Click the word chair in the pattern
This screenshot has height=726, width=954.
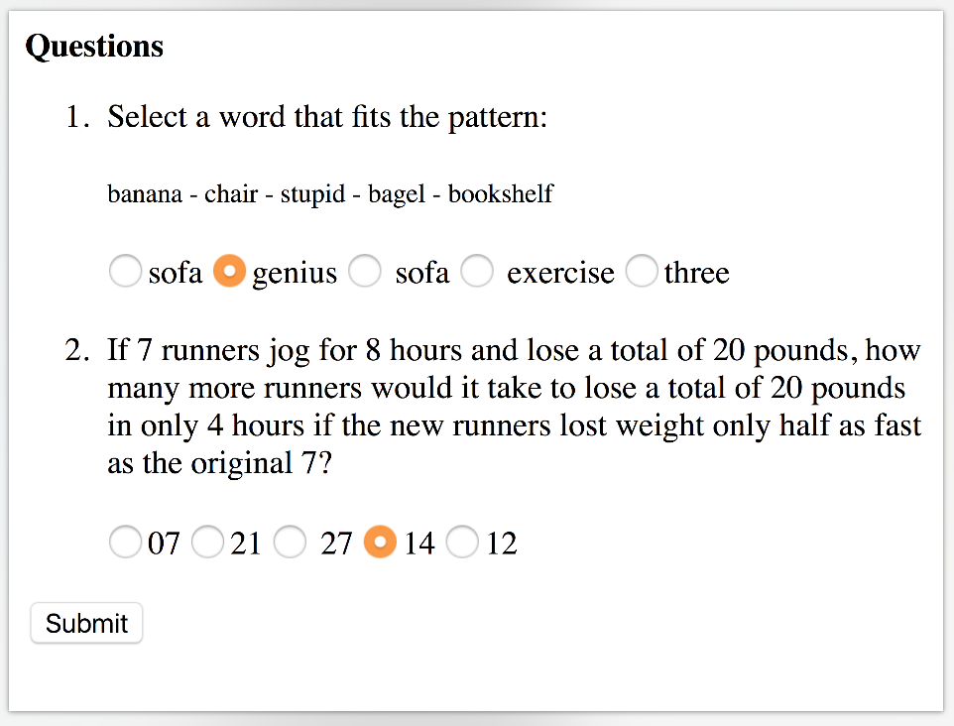click(x=231, y=194)
